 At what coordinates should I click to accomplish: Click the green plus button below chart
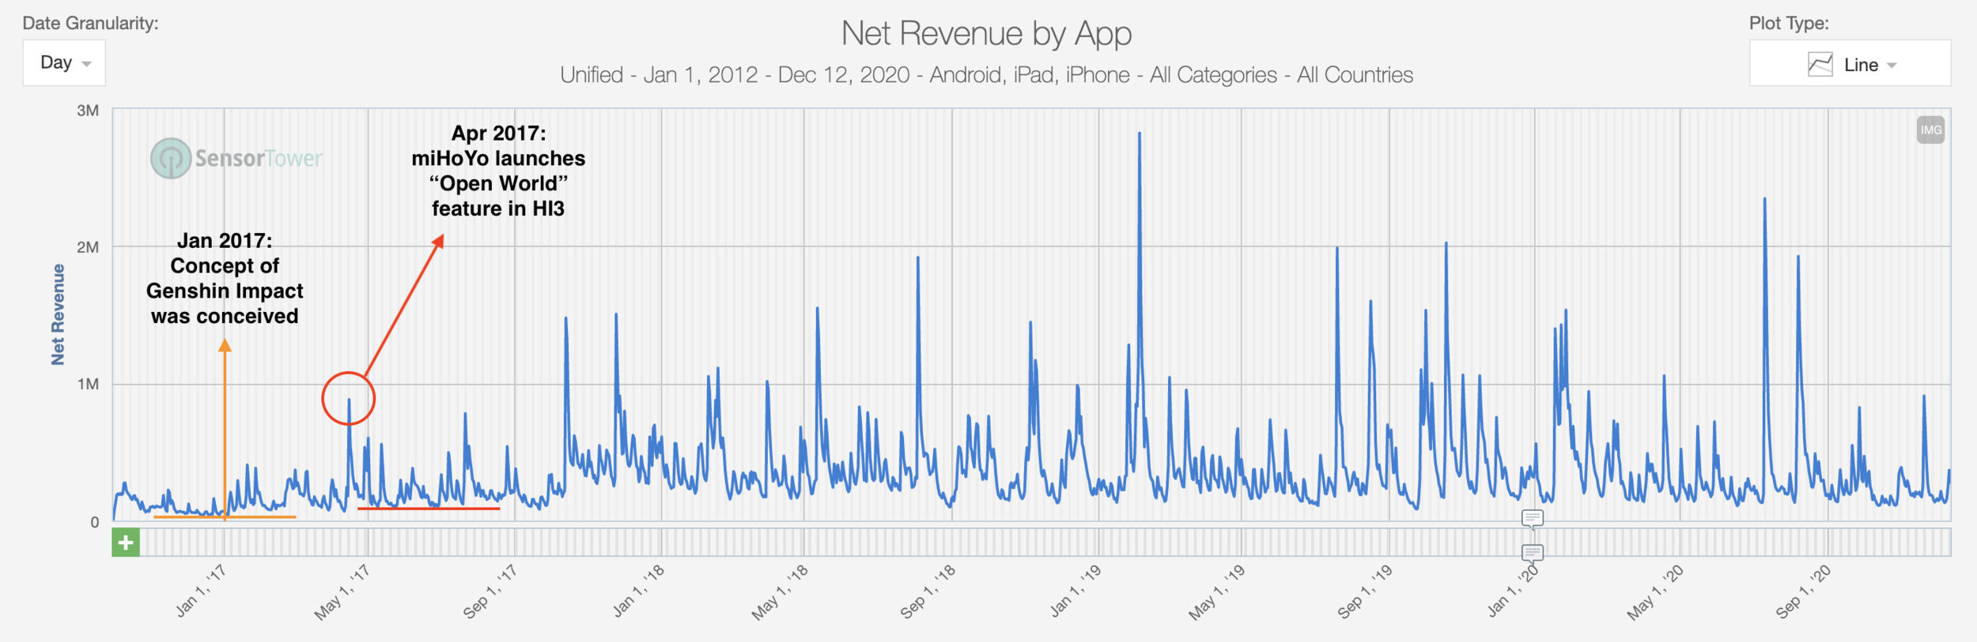(x=126, y=543)
